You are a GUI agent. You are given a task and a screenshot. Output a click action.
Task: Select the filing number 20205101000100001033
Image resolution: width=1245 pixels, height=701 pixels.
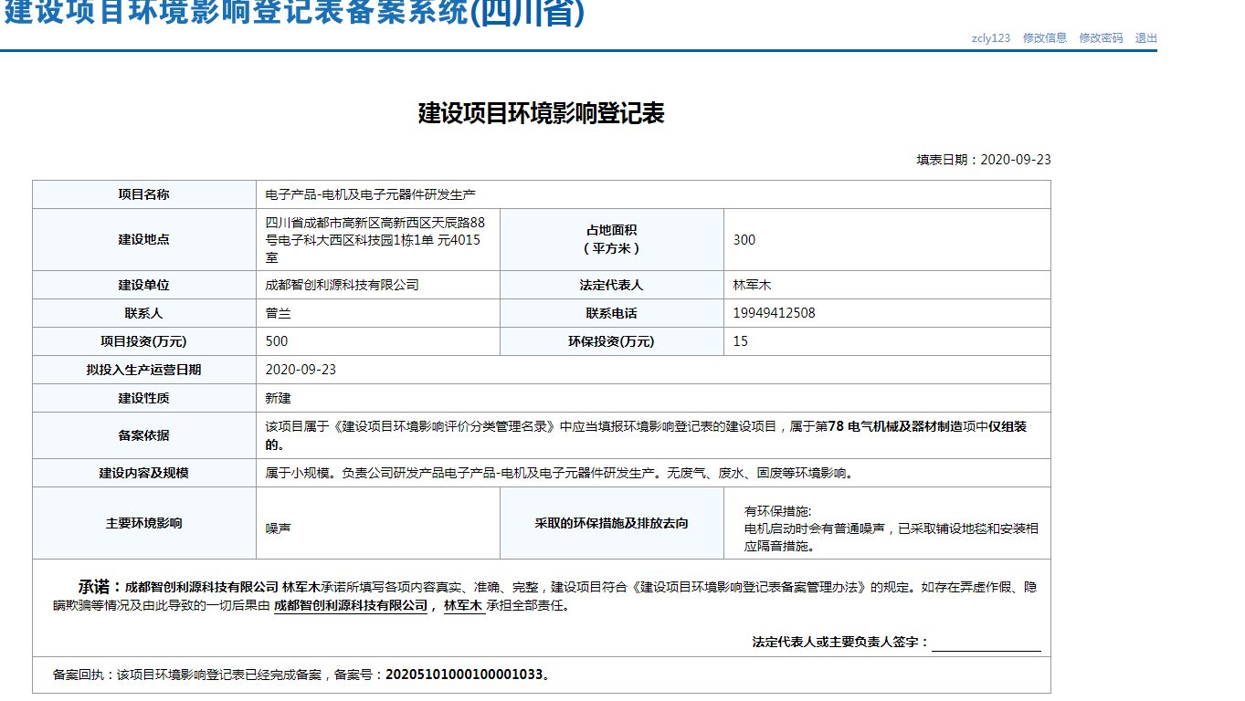click(464, 675)
